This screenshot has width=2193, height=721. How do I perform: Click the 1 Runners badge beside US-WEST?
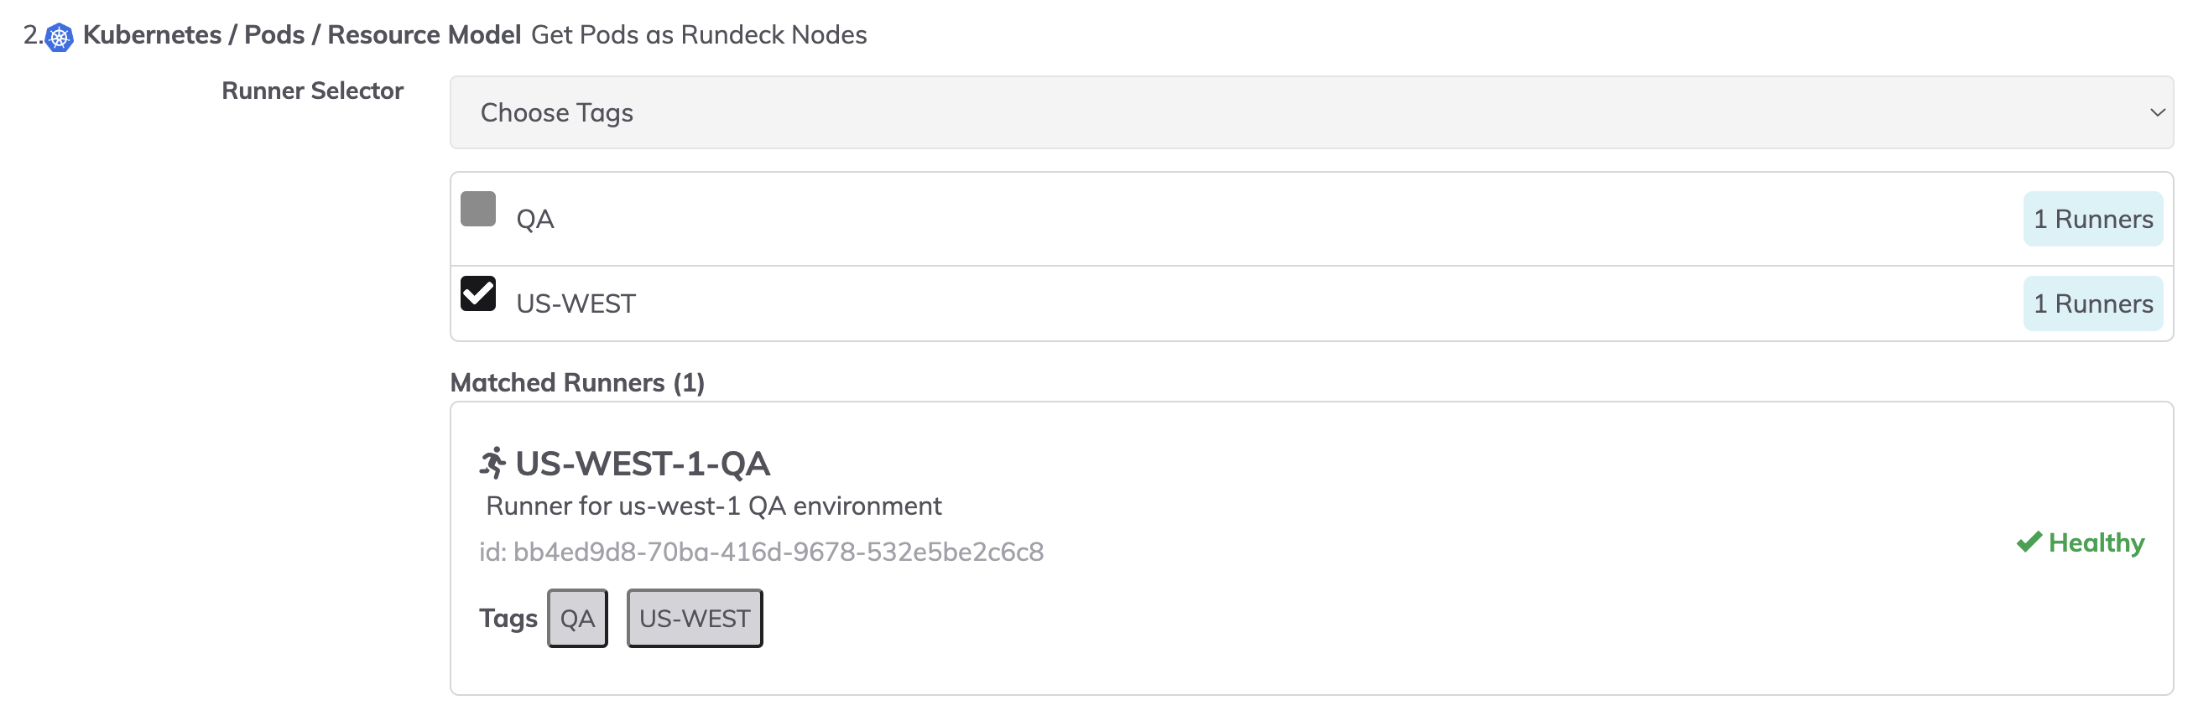(2092, 302)
